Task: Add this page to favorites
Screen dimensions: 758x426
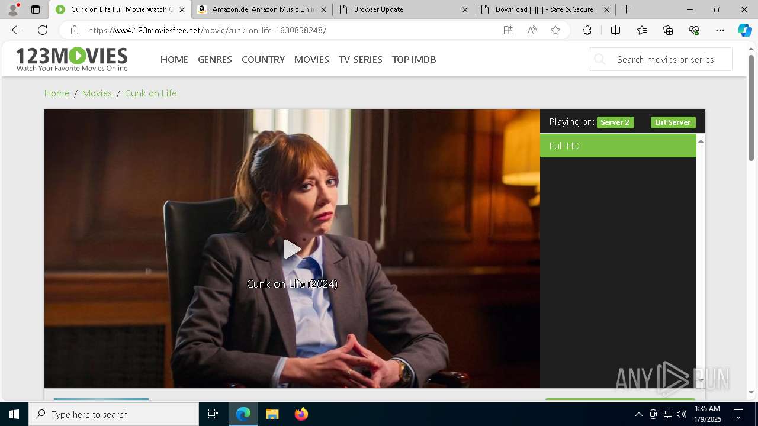Action: (x=555, y=30)
